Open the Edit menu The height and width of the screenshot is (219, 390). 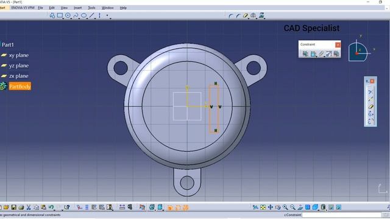coord(52,8)
